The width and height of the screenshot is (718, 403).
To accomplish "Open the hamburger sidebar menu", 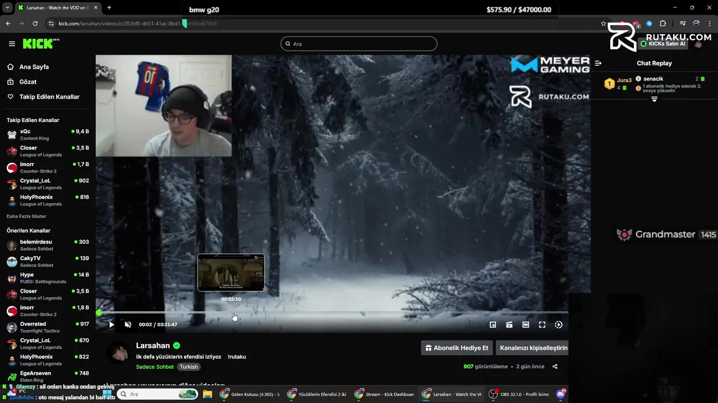I will coord(12,44).
